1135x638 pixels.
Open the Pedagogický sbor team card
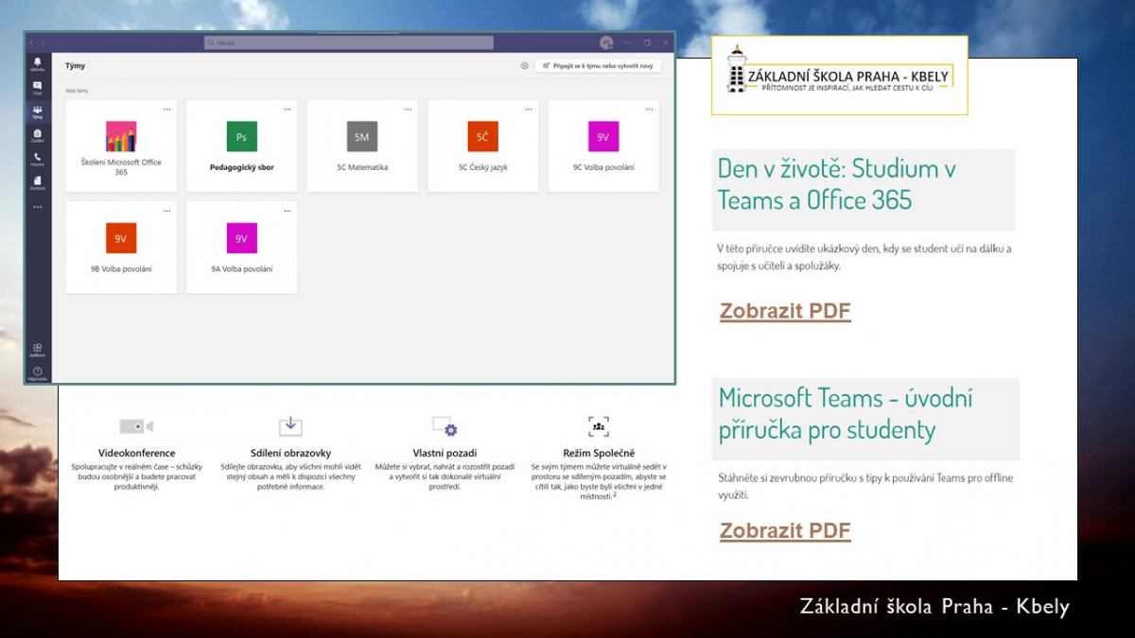click(241, 146)
